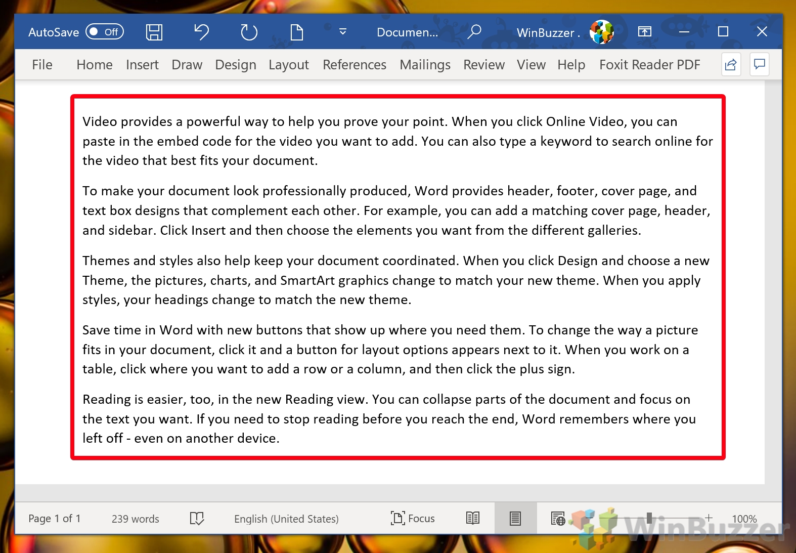Click the Share icon button
Viewport: 796px width, 553px height.
(731, 65)
